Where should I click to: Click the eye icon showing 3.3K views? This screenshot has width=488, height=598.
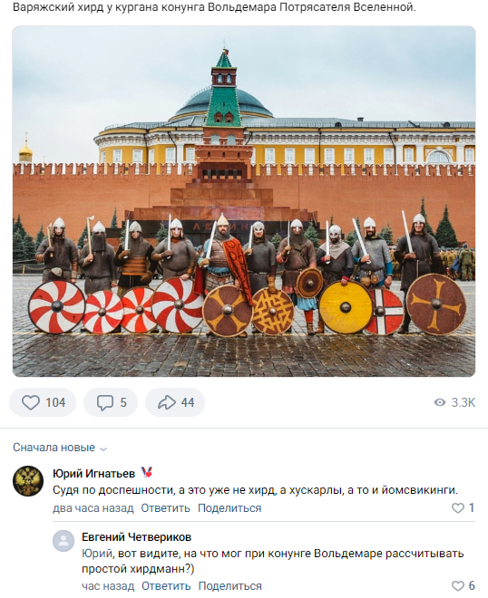pyautogui.click(x=440, y=402)
